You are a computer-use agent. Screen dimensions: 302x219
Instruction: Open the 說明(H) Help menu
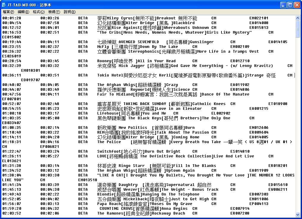click(70, 12)
